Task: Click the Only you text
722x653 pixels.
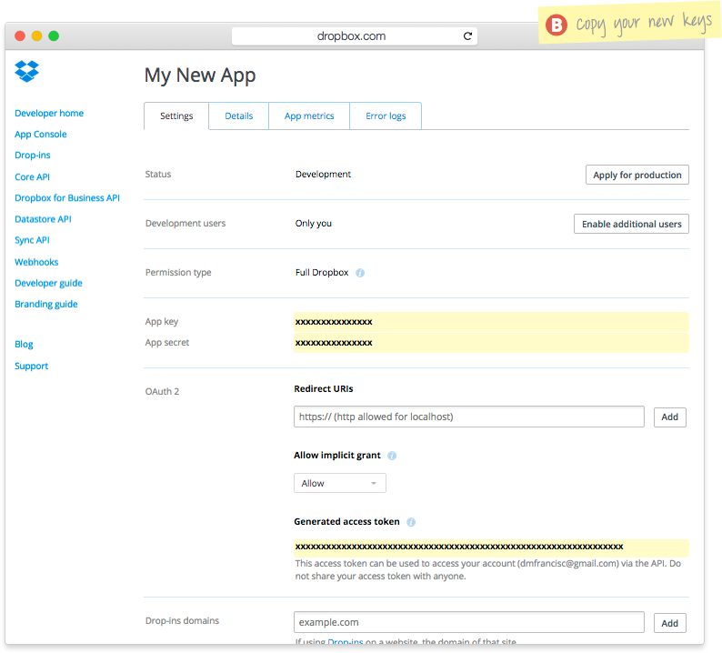Action: (313, 224)
